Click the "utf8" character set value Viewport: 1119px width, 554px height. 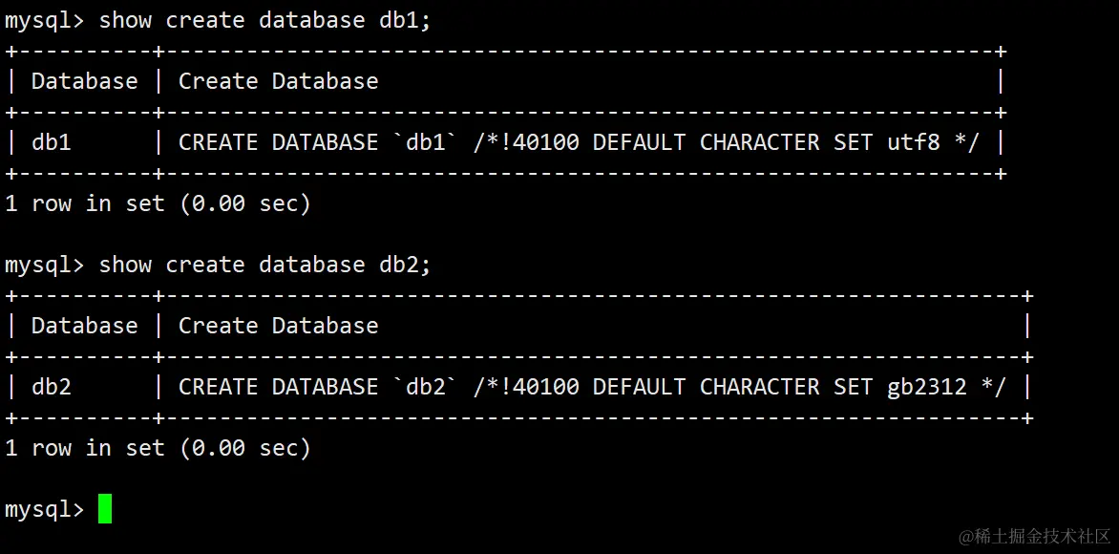[x=914, y=142]
